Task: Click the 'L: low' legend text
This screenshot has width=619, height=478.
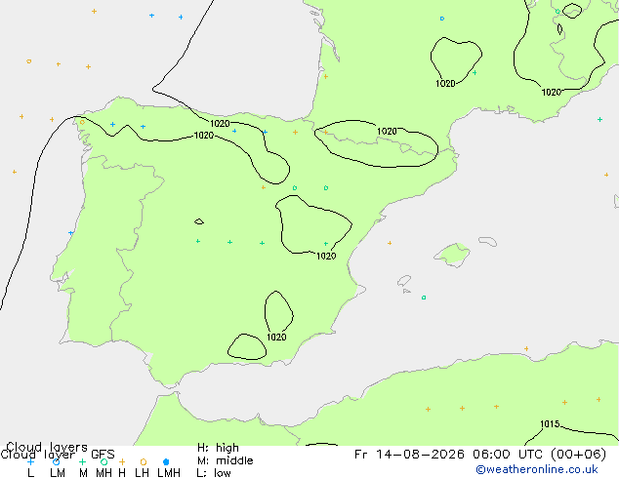Action: coord(214,473)
